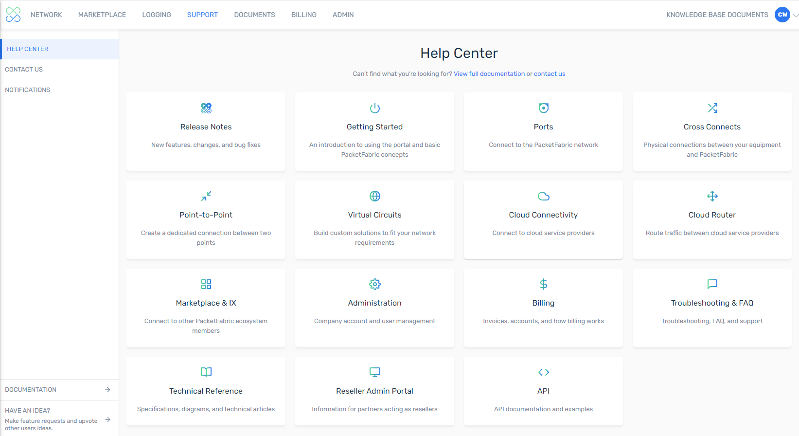Follow the contact us link
This screenshot has width=799, height=436.
(x=550, y=74)
